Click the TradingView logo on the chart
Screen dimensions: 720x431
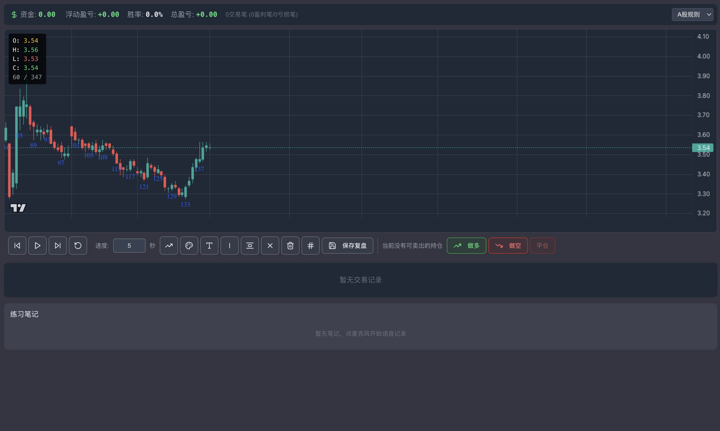tap(18, 208)
